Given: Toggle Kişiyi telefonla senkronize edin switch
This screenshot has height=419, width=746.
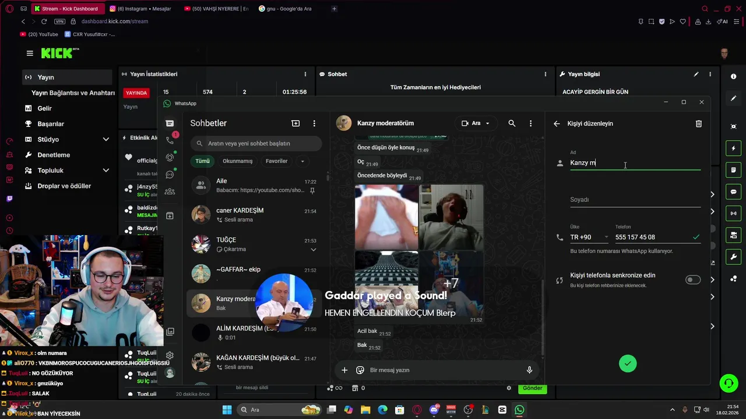Looking at the screenshot, I should (x=693, y=280).
